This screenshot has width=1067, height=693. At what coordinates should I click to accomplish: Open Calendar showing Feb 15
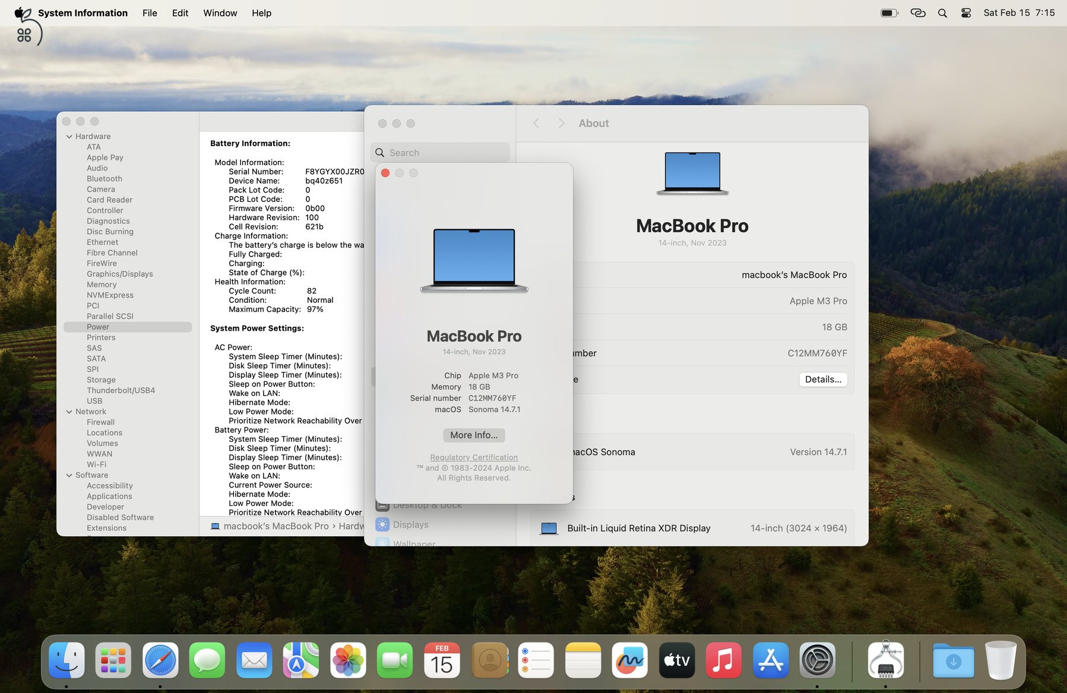pyautogui.click(x=442, y=660)
